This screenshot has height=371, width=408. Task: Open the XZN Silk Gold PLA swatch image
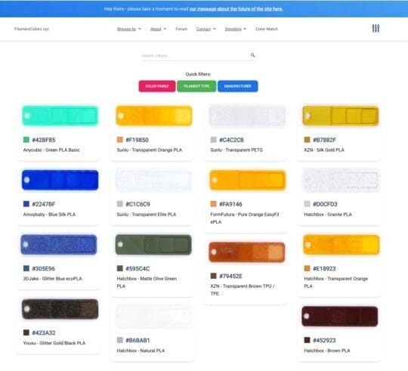click(341, 116)
